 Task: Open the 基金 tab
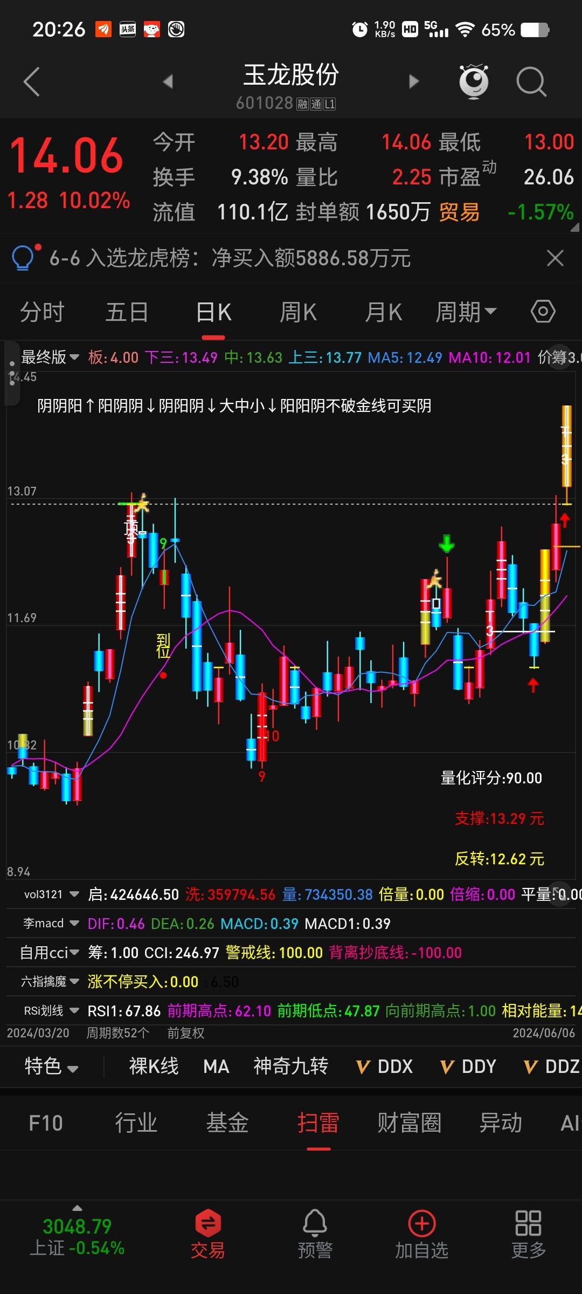[227, 1124]
